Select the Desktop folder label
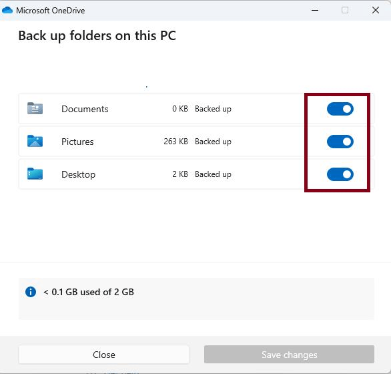The image size is (391, 374). (78, 174)
